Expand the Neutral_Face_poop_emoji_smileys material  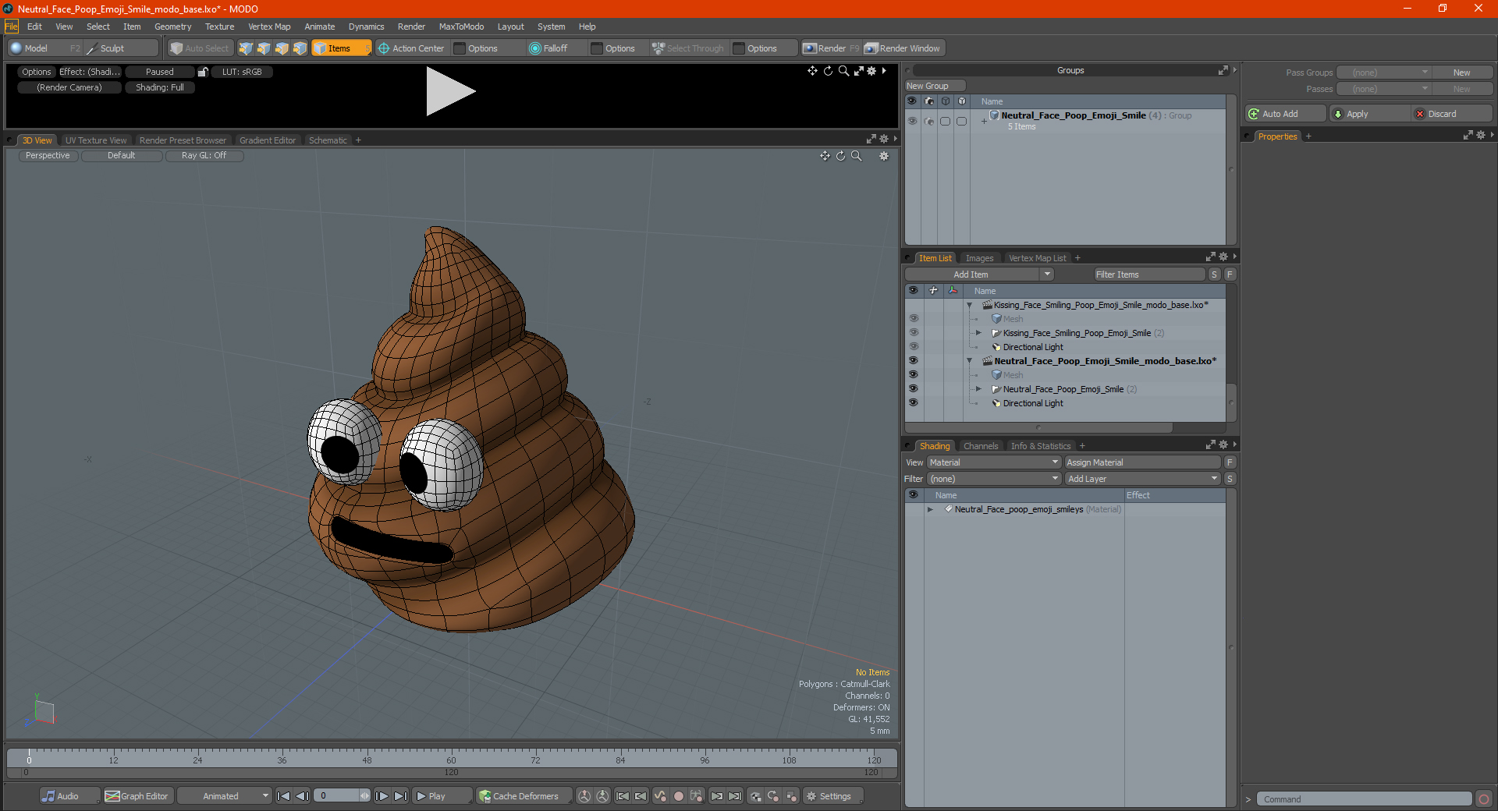(x=930, y=509)
